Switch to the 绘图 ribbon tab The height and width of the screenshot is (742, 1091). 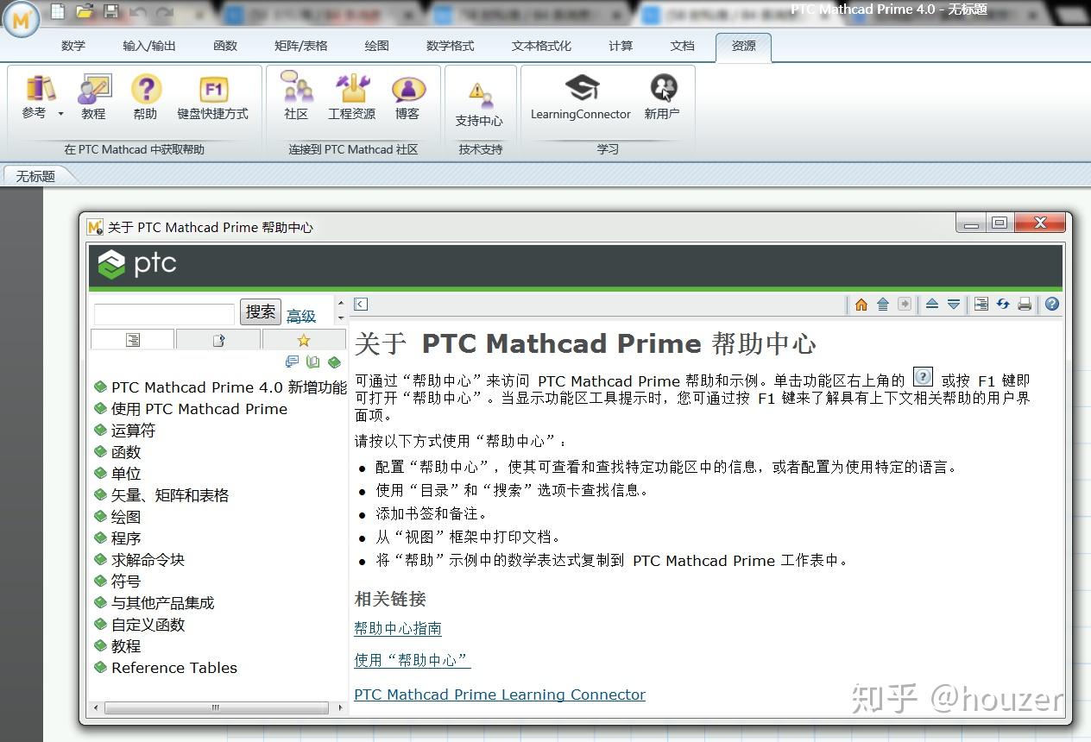pyautogui.click(x=376, y=46)
